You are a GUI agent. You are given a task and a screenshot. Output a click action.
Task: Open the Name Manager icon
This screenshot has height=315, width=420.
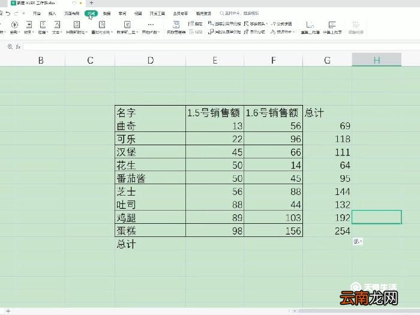point(176,25)
